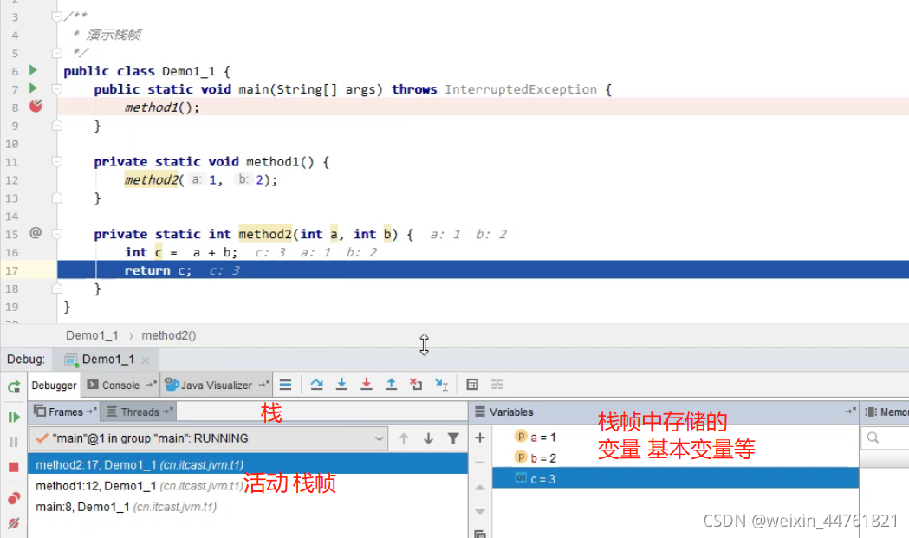Click the recursive call gutter icon on line 15
909x538 pixels.
(36, 233)
